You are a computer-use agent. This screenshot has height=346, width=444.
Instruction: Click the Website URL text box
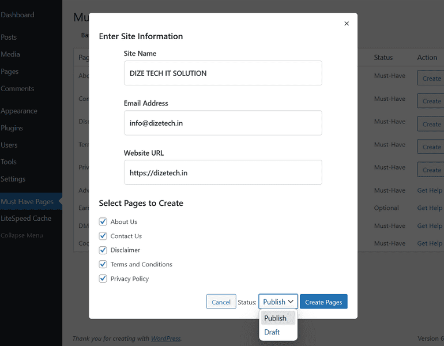[223, 172]
